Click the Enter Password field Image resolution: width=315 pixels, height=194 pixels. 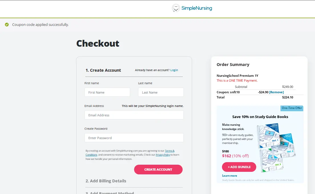(x=134, y=138)
